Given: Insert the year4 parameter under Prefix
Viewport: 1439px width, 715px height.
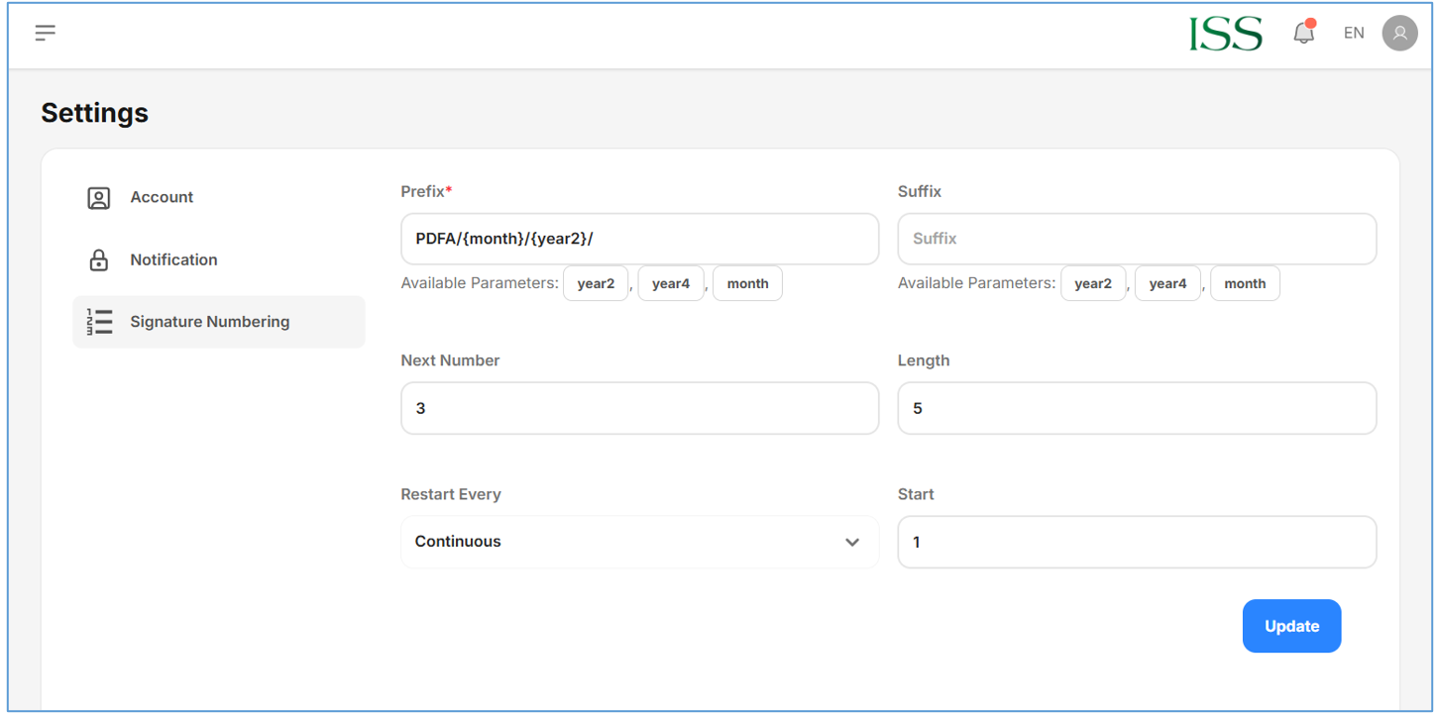Looking at the screenshot, I should (x=671, y=283).
